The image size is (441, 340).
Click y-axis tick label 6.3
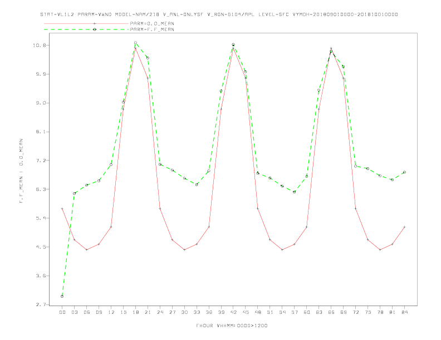41,189
